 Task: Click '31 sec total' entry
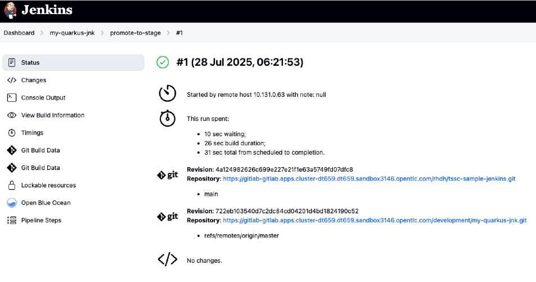tap(264, 153)
